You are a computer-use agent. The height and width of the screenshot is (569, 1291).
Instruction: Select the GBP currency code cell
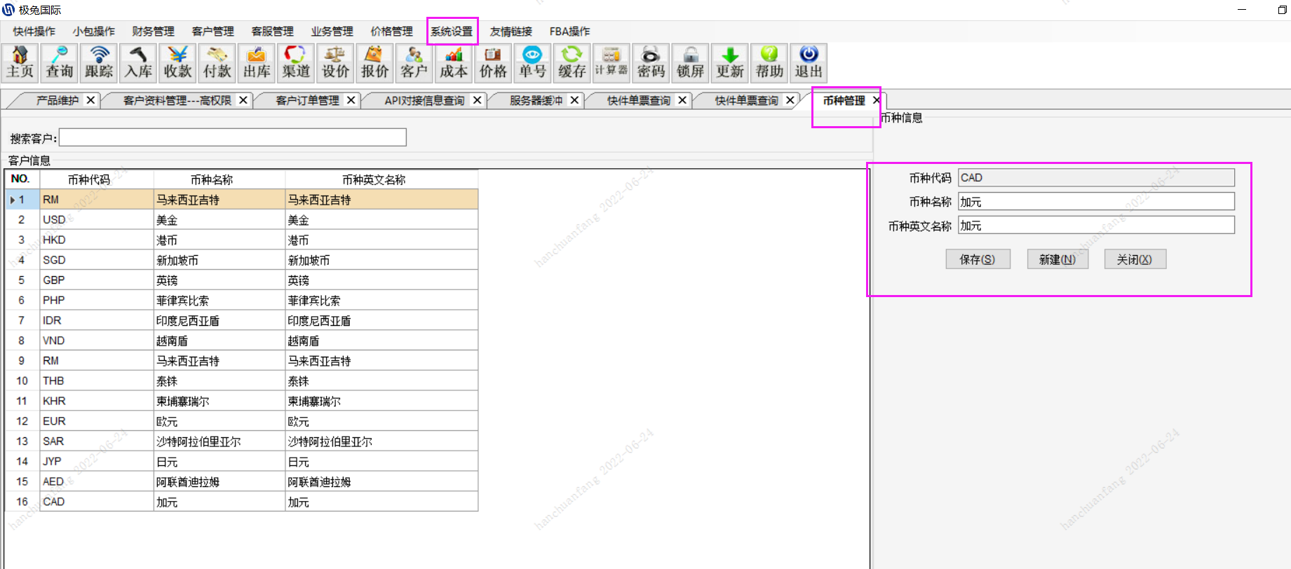97,280
